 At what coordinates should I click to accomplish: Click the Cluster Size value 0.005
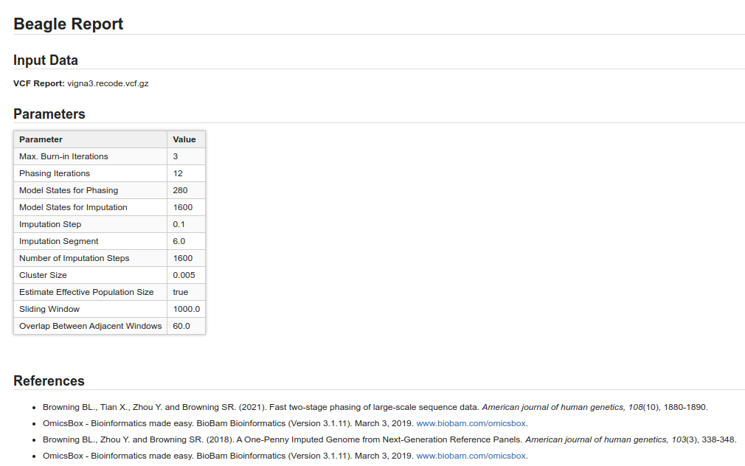[x=184, y=275]
